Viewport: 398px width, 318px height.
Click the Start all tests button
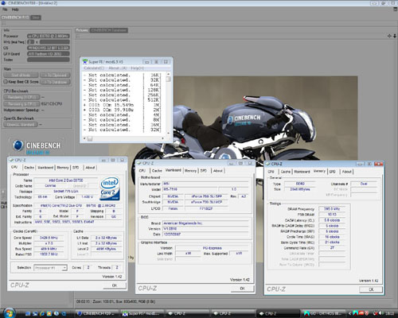coord(21,75)
